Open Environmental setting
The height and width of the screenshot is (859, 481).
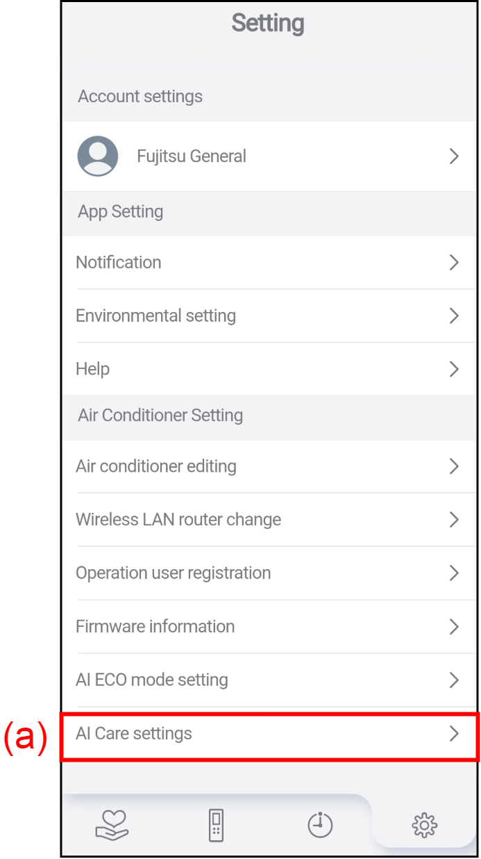pyautogui.click(x=156, y=316)
